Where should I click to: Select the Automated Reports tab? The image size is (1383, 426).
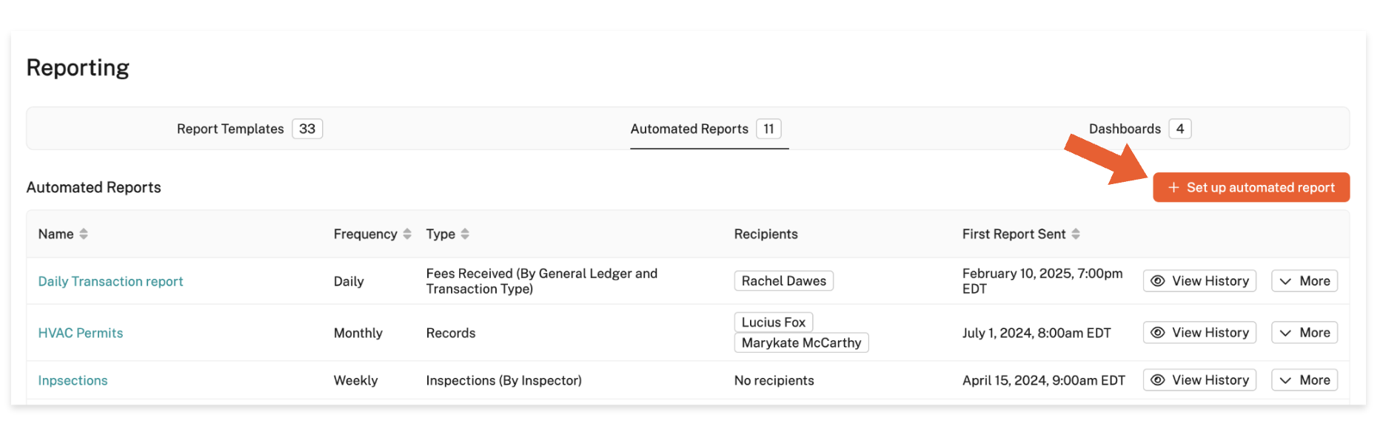tap(705, 129)
